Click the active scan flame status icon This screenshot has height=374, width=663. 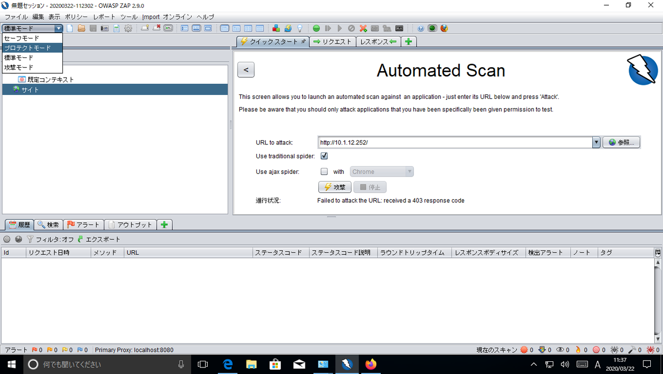[x=578, y=350]
